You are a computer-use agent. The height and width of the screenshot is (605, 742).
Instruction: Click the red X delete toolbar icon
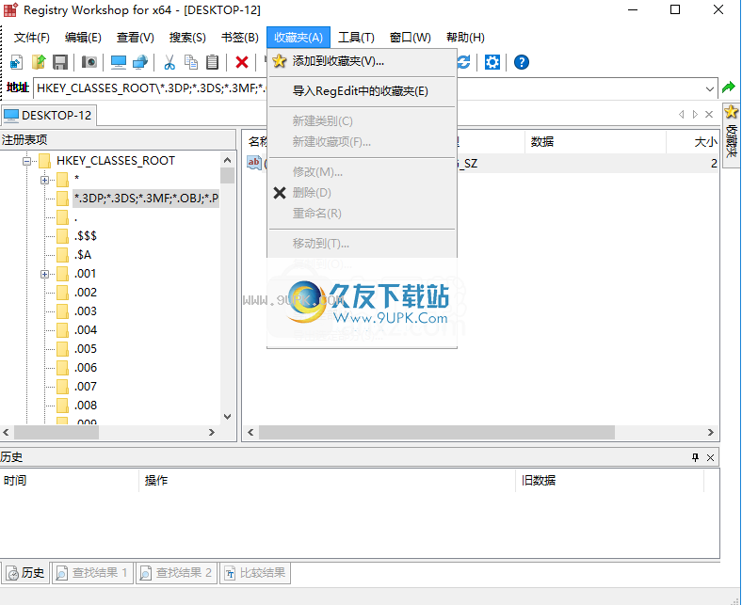click(242, 62)
